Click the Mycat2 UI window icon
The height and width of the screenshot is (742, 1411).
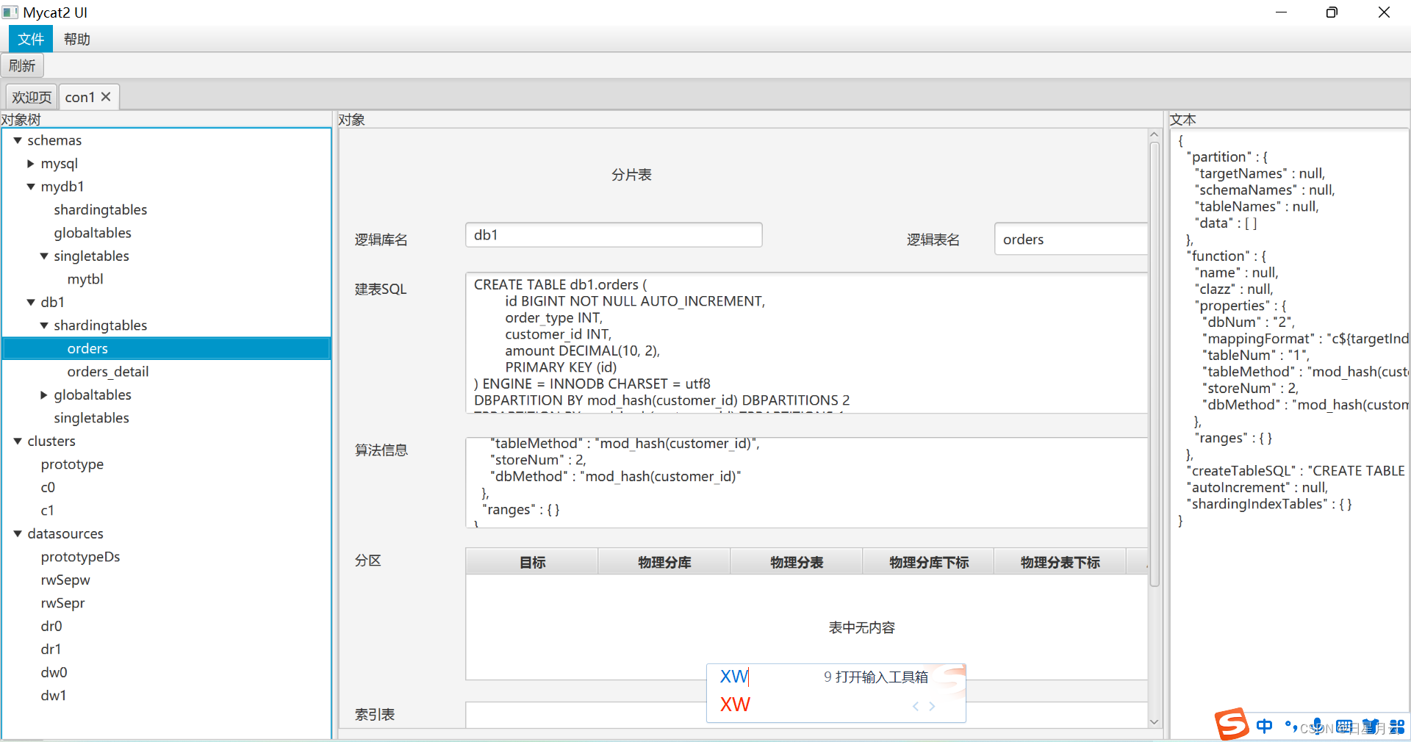click(x=10, y=12)
